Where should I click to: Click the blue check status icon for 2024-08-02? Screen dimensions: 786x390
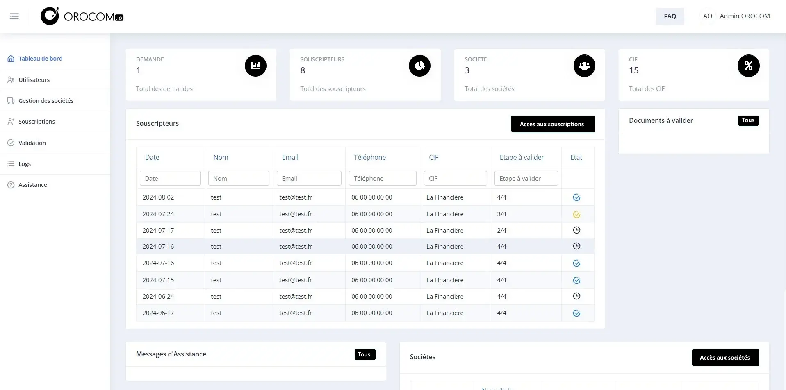coord(576,197)
